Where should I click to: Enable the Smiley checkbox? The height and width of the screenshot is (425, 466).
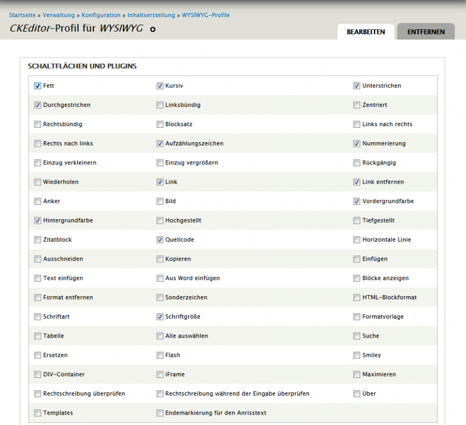pyautogui.click(x=357, y=355)
